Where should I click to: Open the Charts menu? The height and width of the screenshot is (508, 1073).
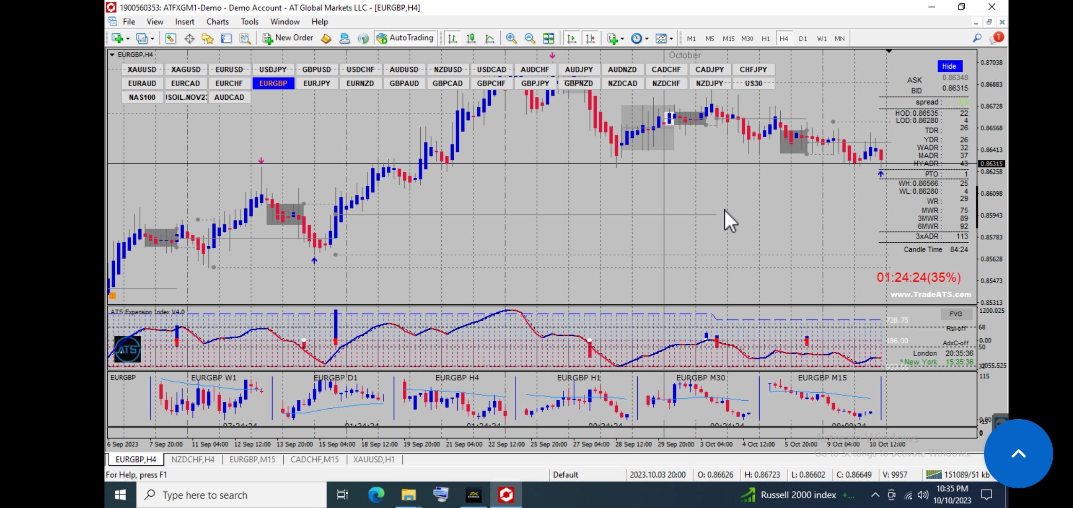[x=217, y=22]
